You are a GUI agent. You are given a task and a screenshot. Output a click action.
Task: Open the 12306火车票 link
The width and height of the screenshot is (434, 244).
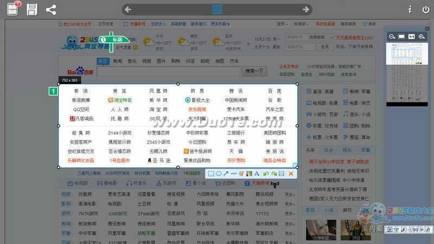(236, 118)
